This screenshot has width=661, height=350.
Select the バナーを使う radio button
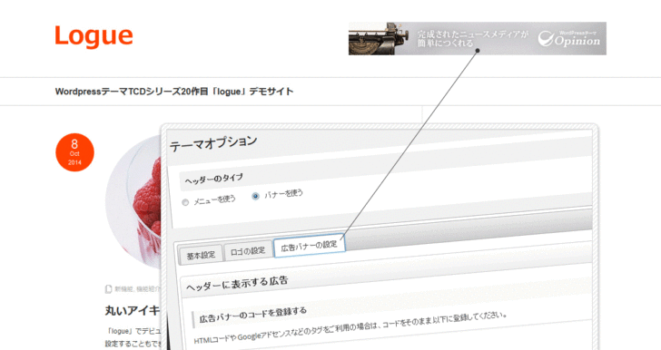[255, 196]
